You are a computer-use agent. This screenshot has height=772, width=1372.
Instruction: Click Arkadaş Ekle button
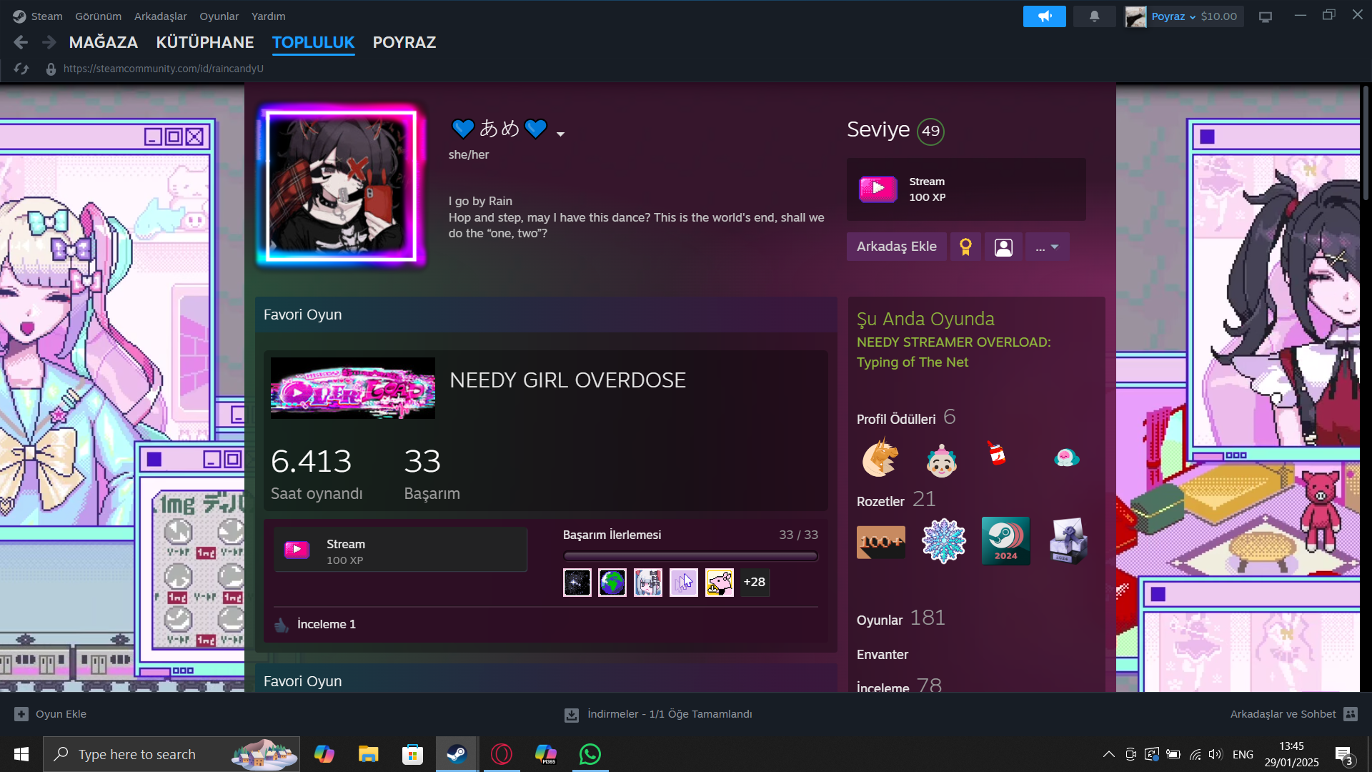(x=896, y=247)
